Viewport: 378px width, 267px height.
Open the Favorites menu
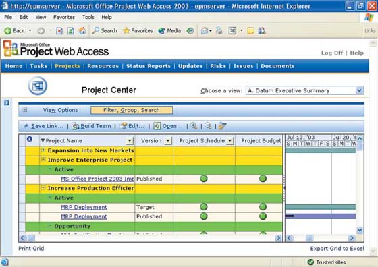[64, 17]
